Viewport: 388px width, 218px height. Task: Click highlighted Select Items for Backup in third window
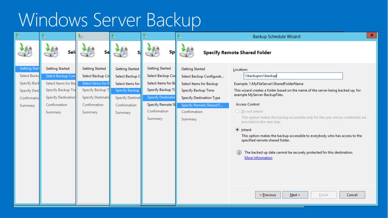click(x=94, y=83)
